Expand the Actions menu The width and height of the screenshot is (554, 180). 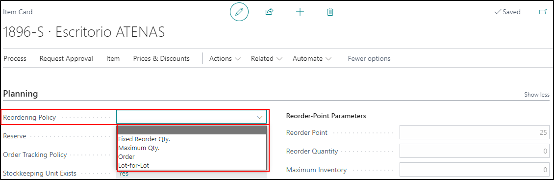coord(225,59)
